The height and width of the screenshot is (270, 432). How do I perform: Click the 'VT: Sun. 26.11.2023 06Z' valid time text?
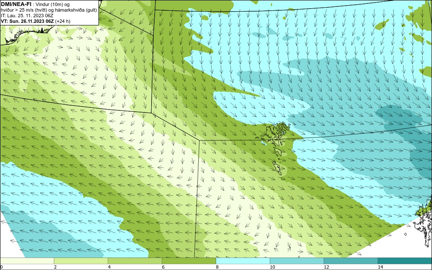click(x=27, y=21)
